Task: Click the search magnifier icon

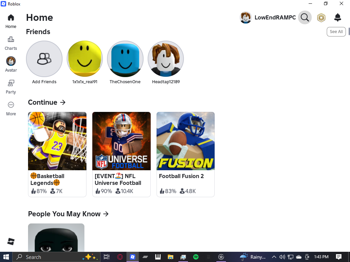Action: [305, 17]
